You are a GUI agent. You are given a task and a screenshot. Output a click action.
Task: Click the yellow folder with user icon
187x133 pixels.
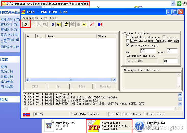(x=59, y=24)
